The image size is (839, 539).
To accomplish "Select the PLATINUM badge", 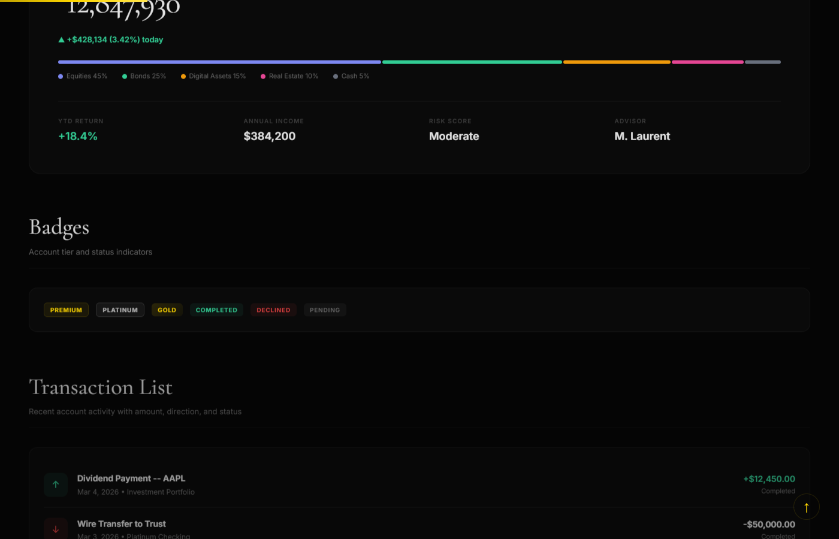I will (120, 310).
